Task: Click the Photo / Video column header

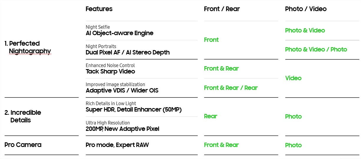Action: pyautogui.click(x=306, y=9)
